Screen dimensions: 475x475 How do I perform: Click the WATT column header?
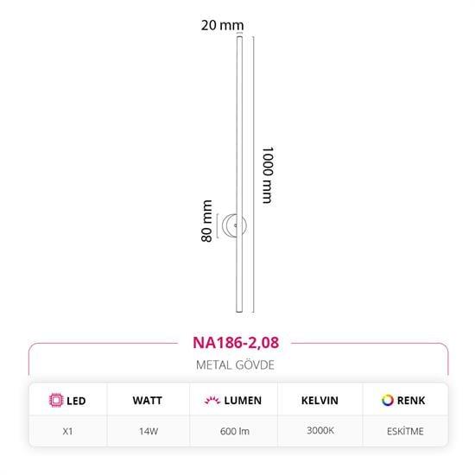[147, 401]
